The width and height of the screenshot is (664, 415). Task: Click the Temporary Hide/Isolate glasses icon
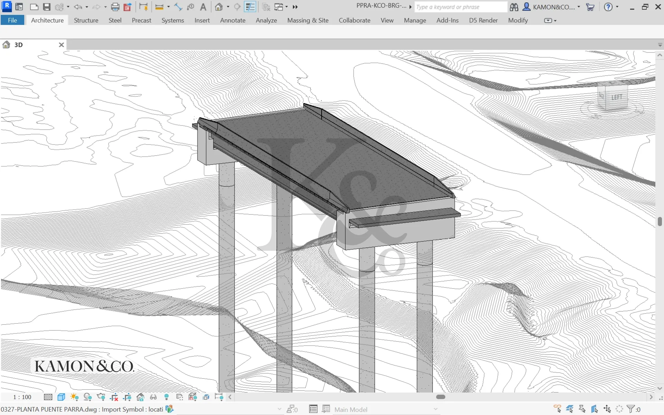pyautogui.click(x=153, y=397)
